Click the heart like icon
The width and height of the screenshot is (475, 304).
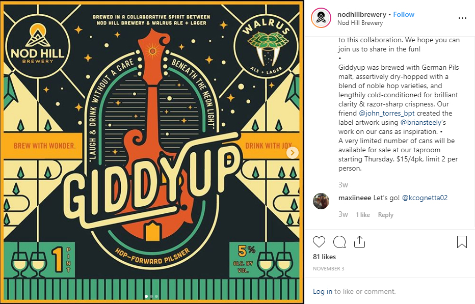319,242
